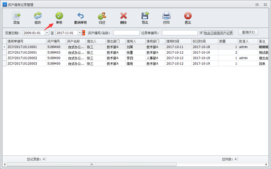Click the horizontal scrollbar at the bottom
This screenshot has width=271, height=169.
coord(92,164)
